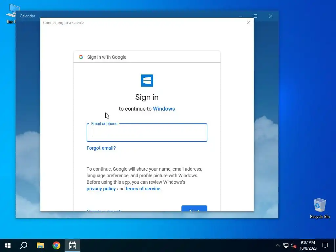Open the Forgot email? link
336x252 pixels.
[101, 148]
